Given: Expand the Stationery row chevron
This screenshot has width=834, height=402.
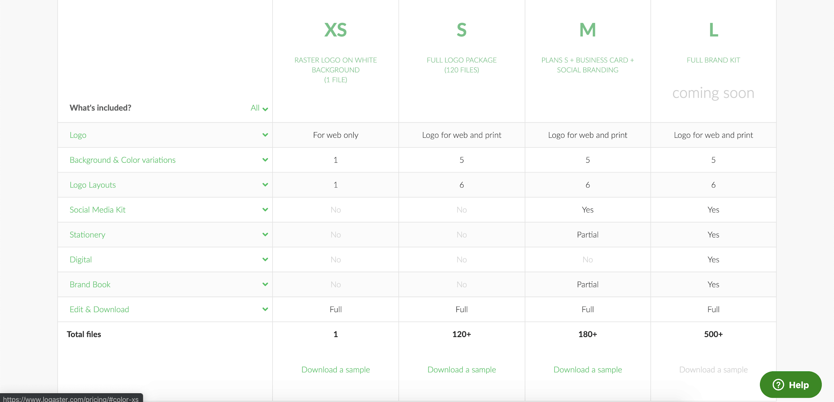Looking at the screenshot, I should [x=265, y=235].
